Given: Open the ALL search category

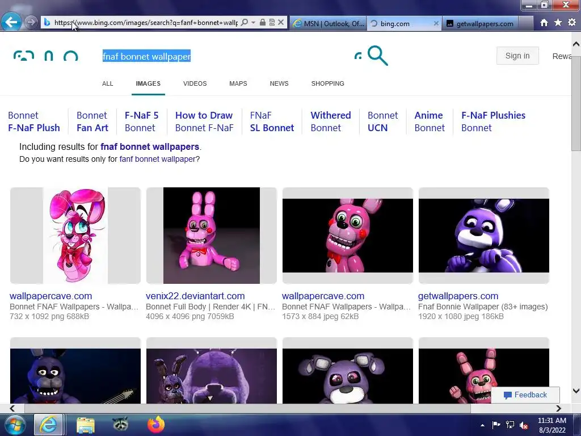Looking at the screenshot, I should [107, 83].
